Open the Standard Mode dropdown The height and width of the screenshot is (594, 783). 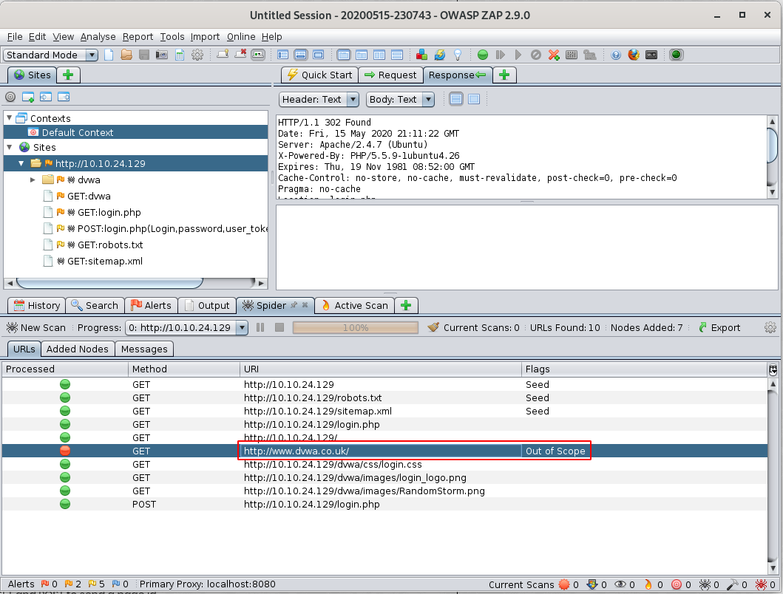click(90, 55)
